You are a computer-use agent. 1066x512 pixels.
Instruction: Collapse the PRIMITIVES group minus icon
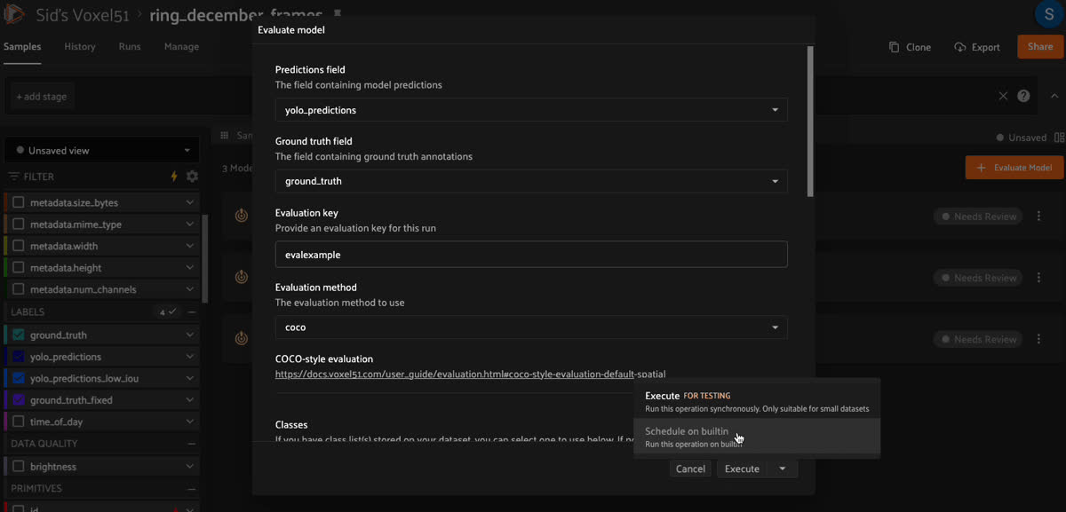(x=192, y=489)
